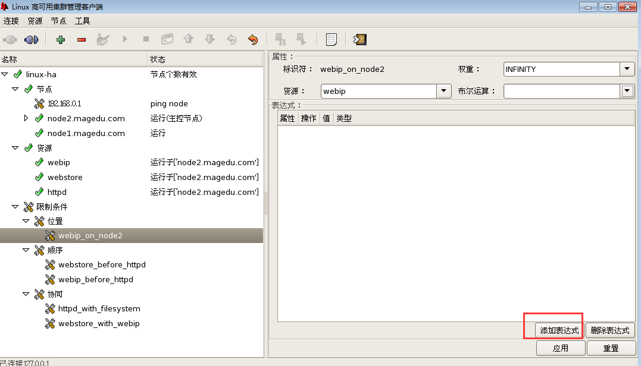Add a new item with green plus

(61, 40)
